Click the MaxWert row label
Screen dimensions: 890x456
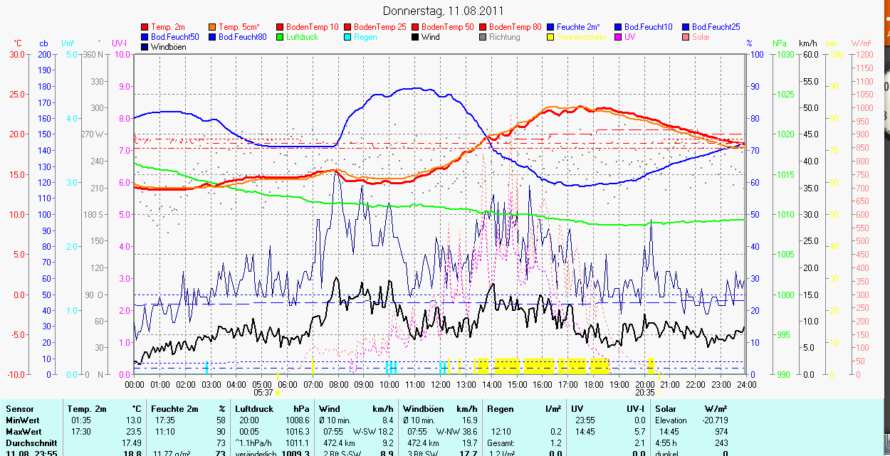22,432
